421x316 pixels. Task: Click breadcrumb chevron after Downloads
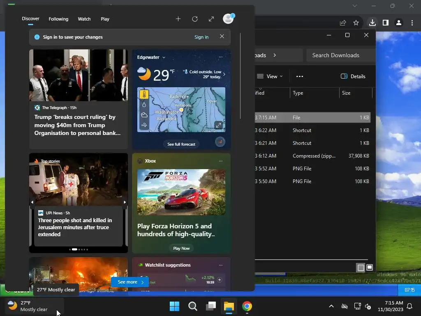point(274,55)
